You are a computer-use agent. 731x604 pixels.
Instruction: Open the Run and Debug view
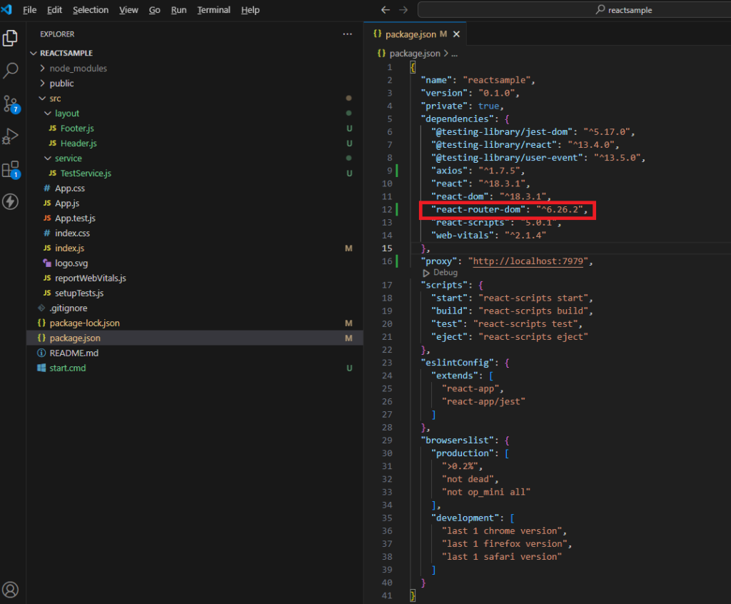click(11, 136)
